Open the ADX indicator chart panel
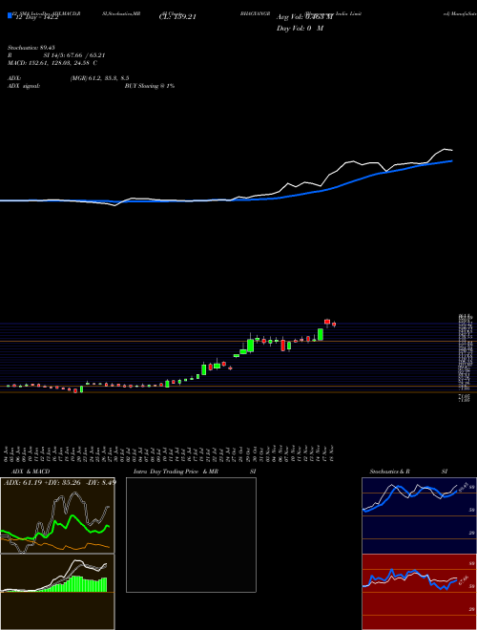Screen dimensions: 477x630 (57, 515)
